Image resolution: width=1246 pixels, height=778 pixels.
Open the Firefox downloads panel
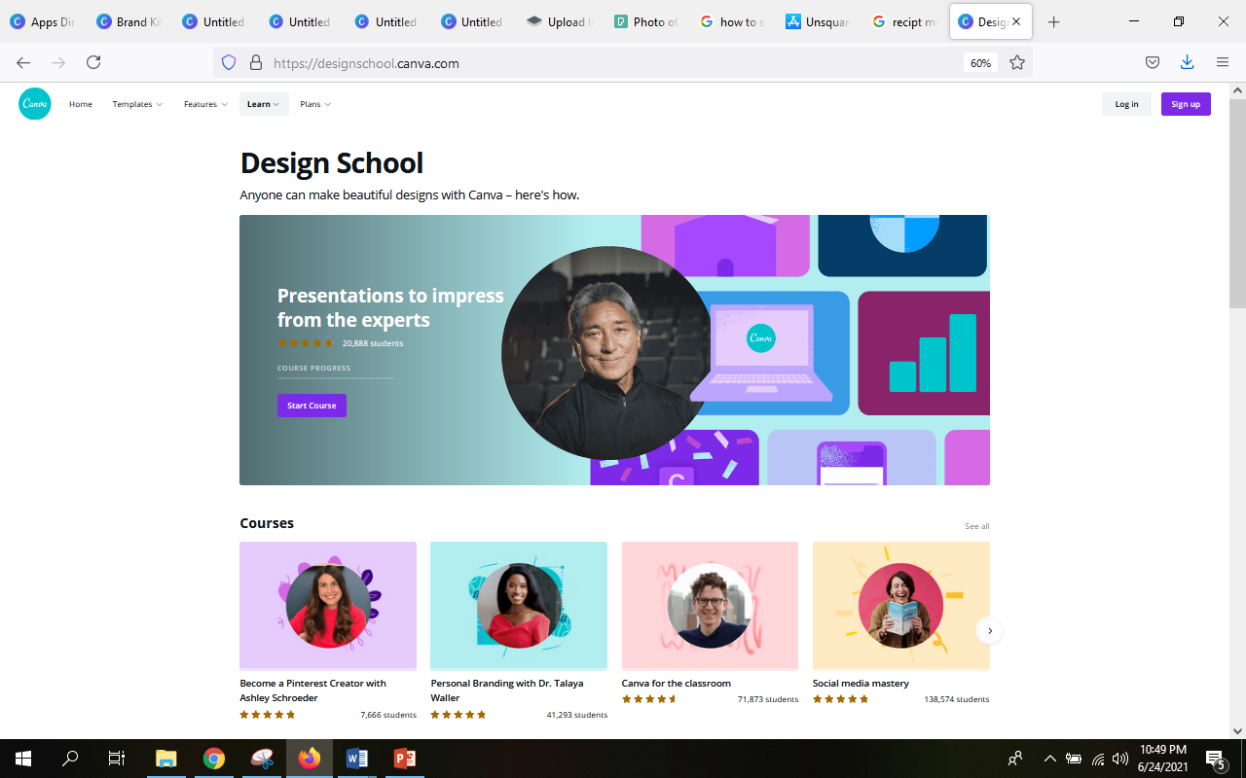1188,62
